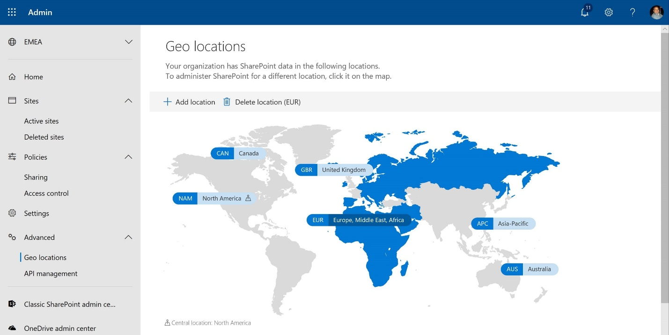669x335 pixels.
Task: Collapse the Advanced section
Action: click(x=129, y=237)
